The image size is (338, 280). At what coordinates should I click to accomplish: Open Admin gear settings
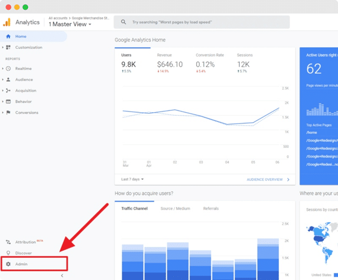click(8, 264)
